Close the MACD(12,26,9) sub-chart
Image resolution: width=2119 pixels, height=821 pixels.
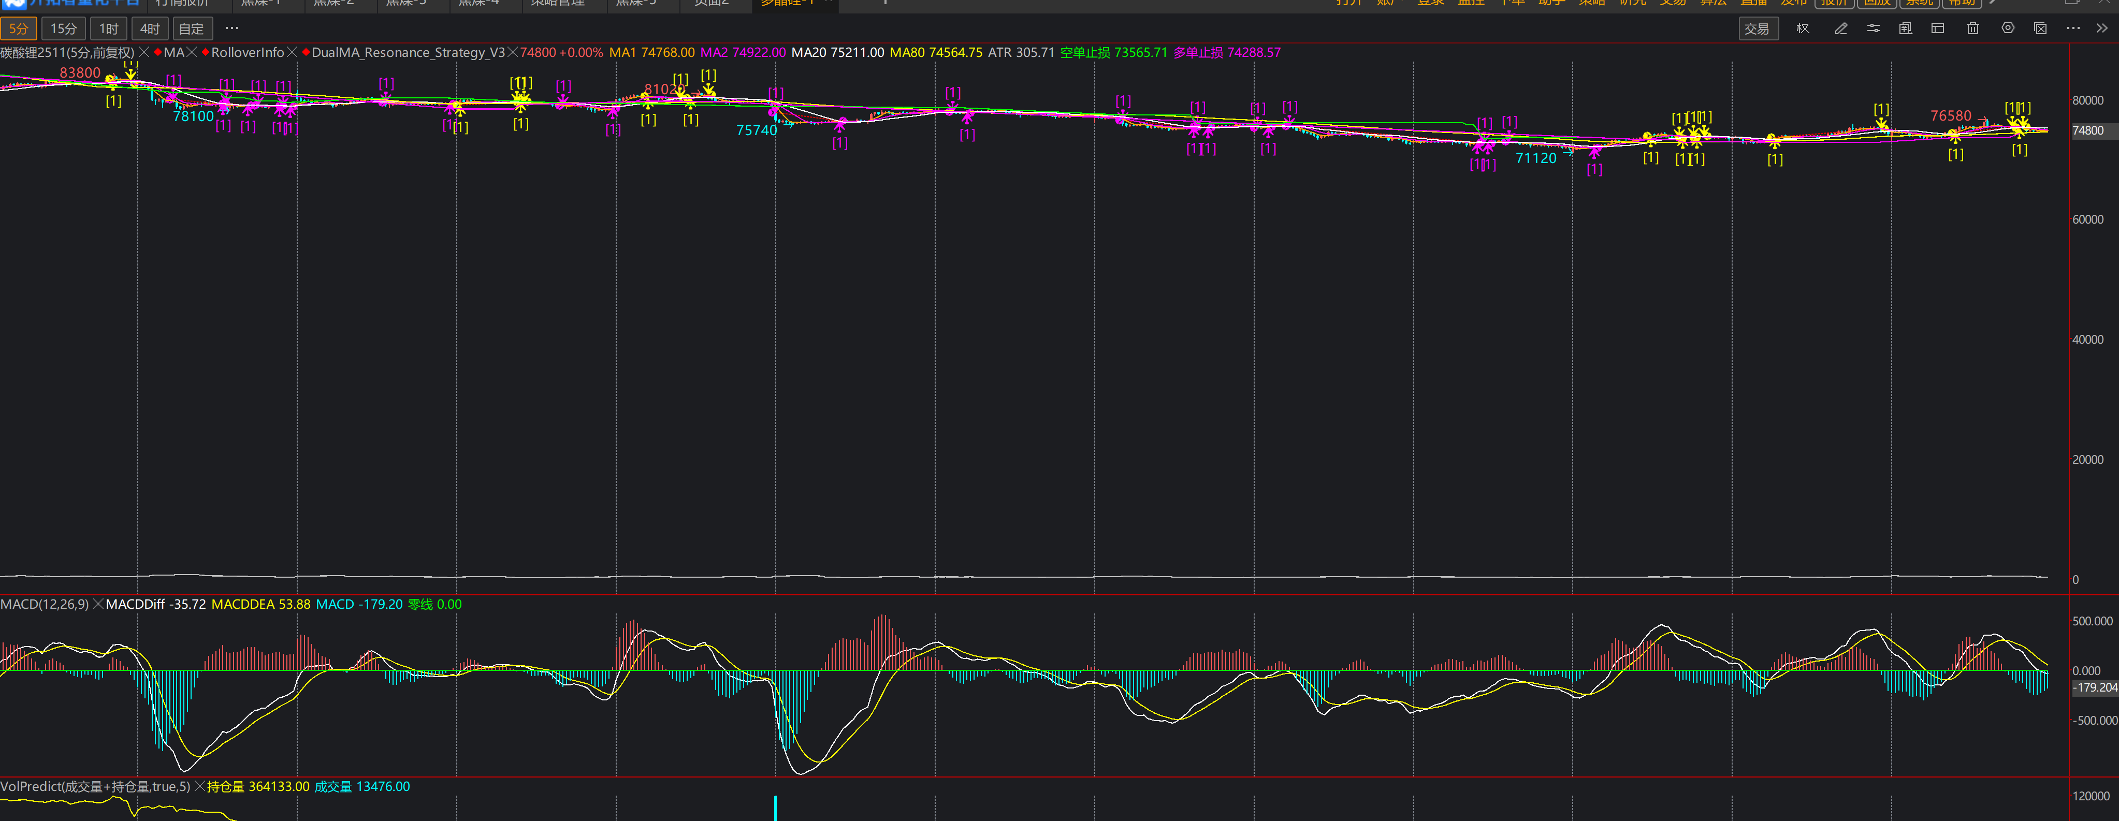[x=98, y=605]
